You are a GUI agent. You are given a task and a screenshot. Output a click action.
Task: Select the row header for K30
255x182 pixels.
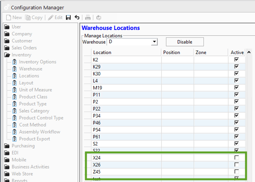pyautogui.click(x=88, y=74)
